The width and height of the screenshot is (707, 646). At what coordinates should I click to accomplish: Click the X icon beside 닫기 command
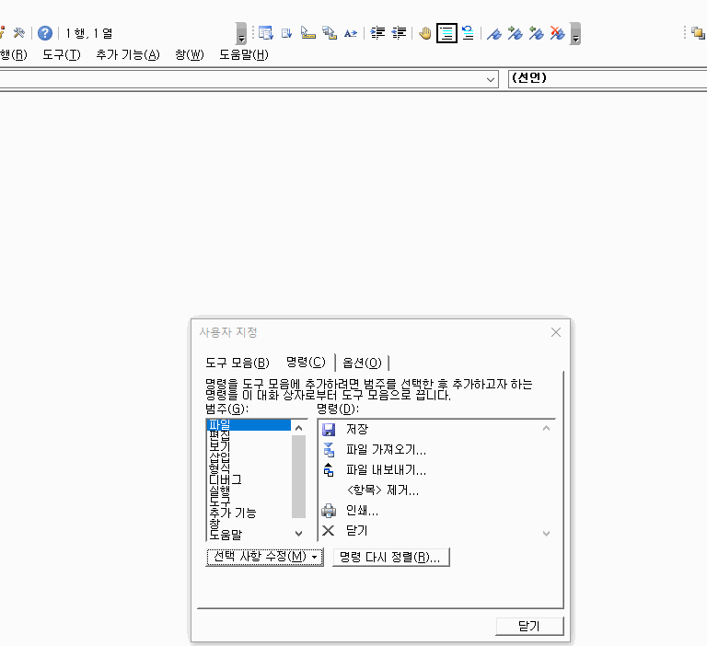[329, 531]
